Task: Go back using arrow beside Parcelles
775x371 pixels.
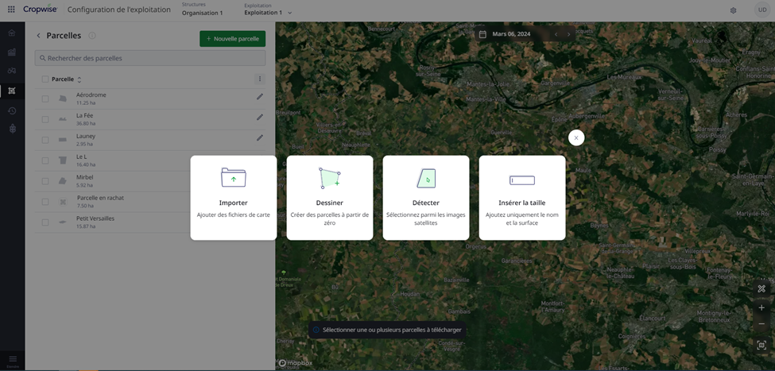Action: coord(38,36)
